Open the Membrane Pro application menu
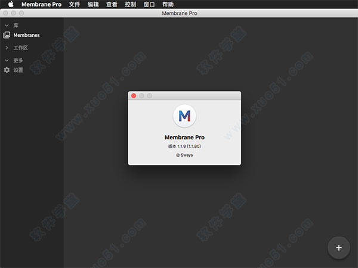Image resolution: width=358 pixels, height=268 pixels. tap(41, 4)
